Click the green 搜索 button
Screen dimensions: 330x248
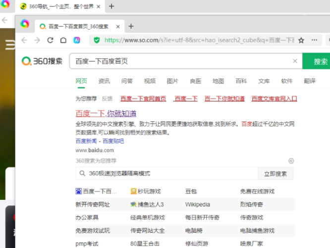(316, 61)
